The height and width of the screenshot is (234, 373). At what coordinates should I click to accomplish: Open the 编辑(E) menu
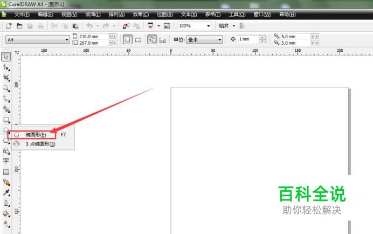click(45, 15)
